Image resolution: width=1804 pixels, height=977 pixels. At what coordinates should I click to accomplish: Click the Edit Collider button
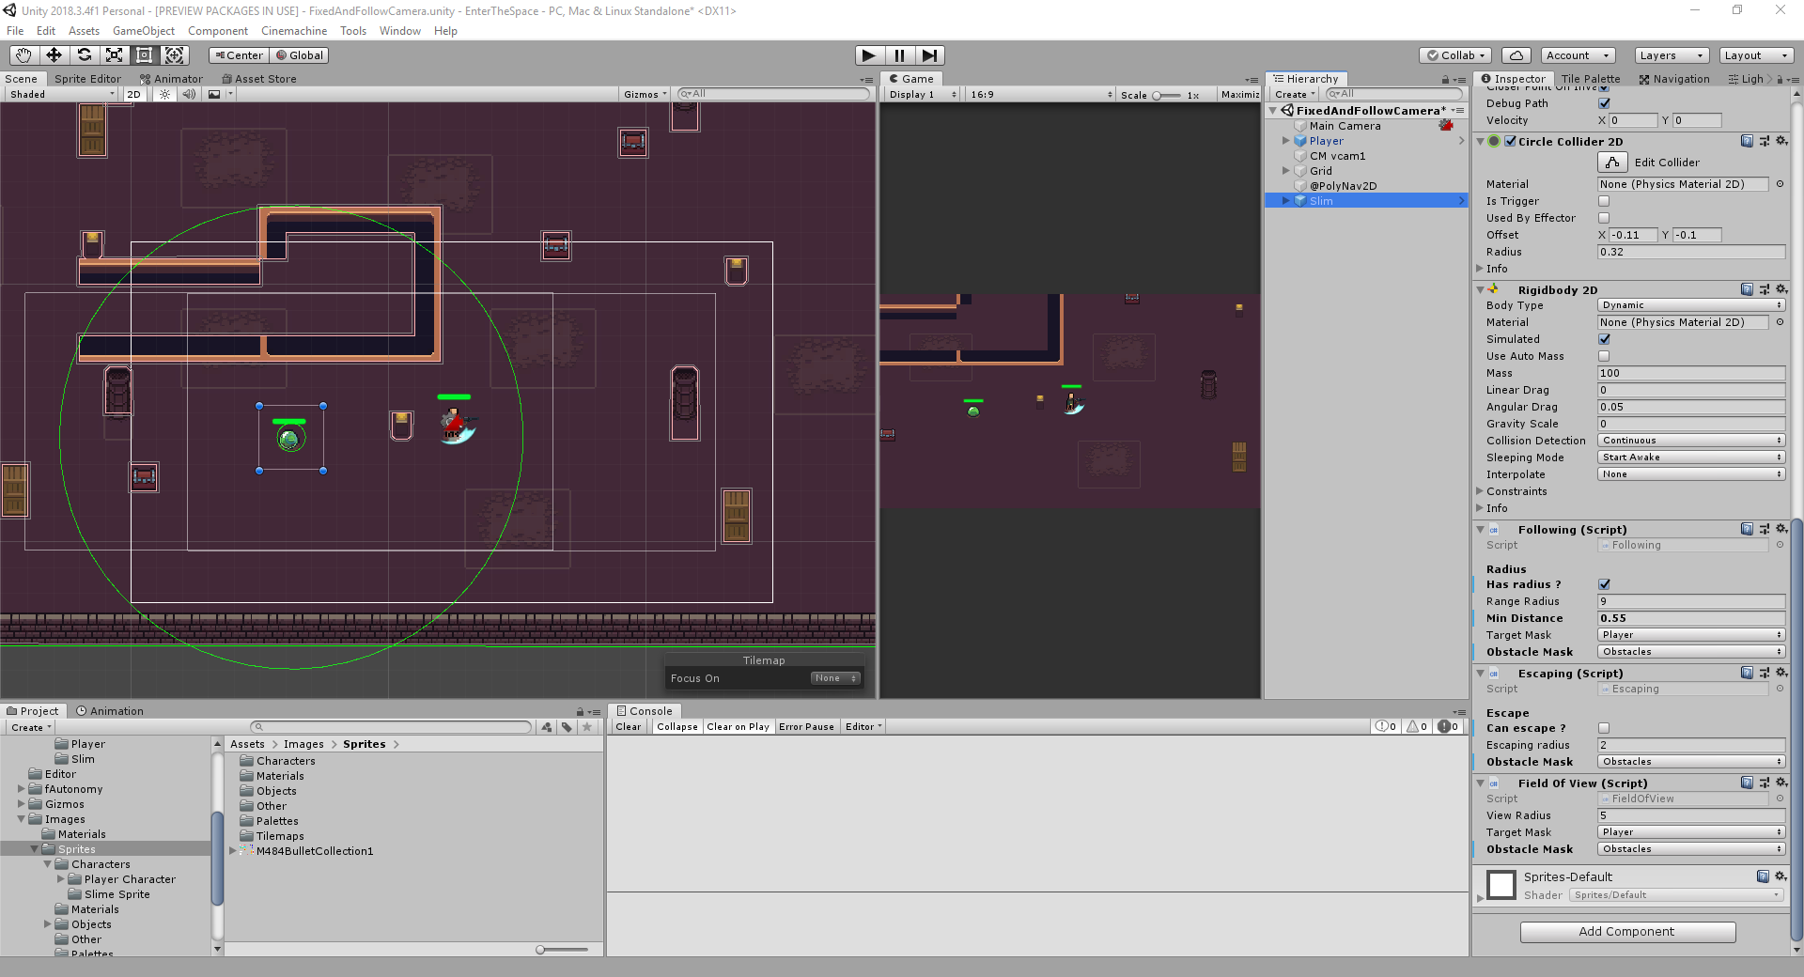click(x=1611, y=162)
